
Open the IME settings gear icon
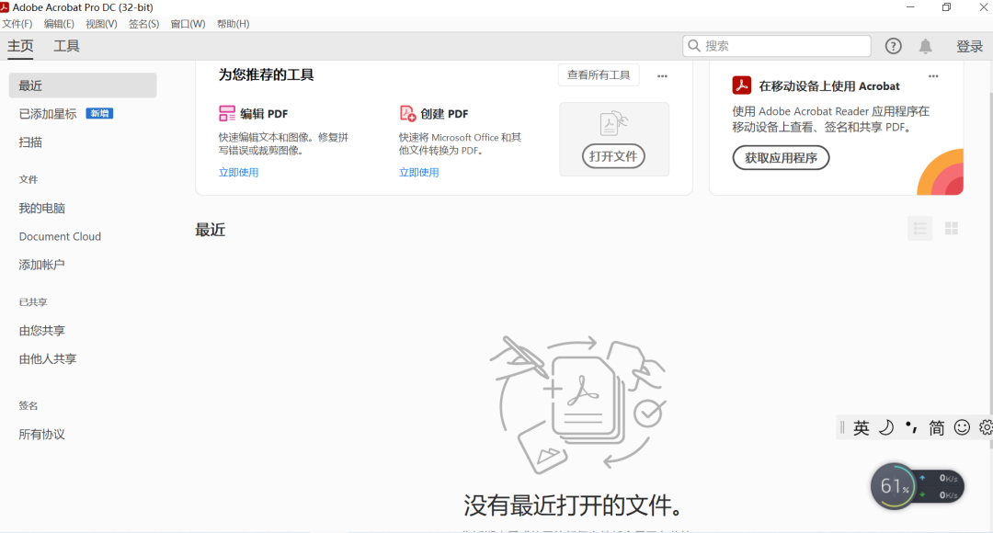[986, 428]
